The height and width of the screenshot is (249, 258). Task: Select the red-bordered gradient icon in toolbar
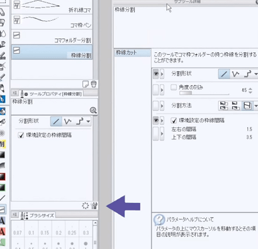3,177
